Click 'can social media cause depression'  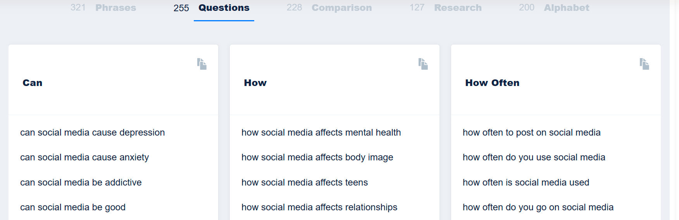pos(92,132)
